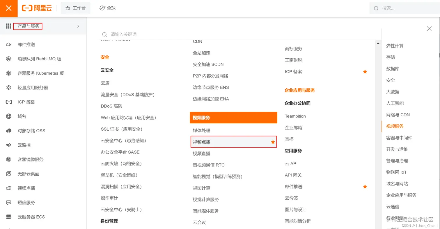Click the 轻量应用服务器 sidebar icon

point(8,88)
